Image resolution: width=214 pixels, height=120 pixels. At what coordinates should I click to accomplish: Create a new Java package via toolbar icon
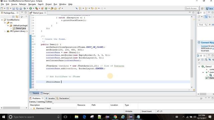pyautogui.click(x=42, y=8)
